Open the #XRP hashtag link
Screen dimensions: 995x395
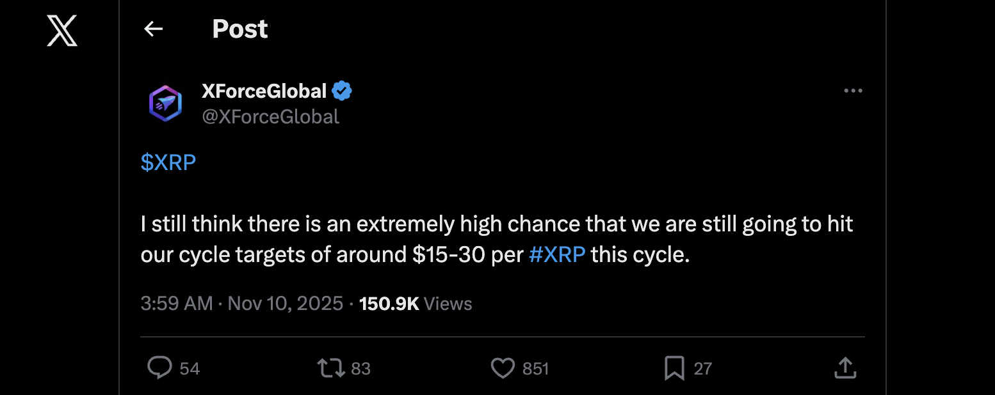[557, 254]
